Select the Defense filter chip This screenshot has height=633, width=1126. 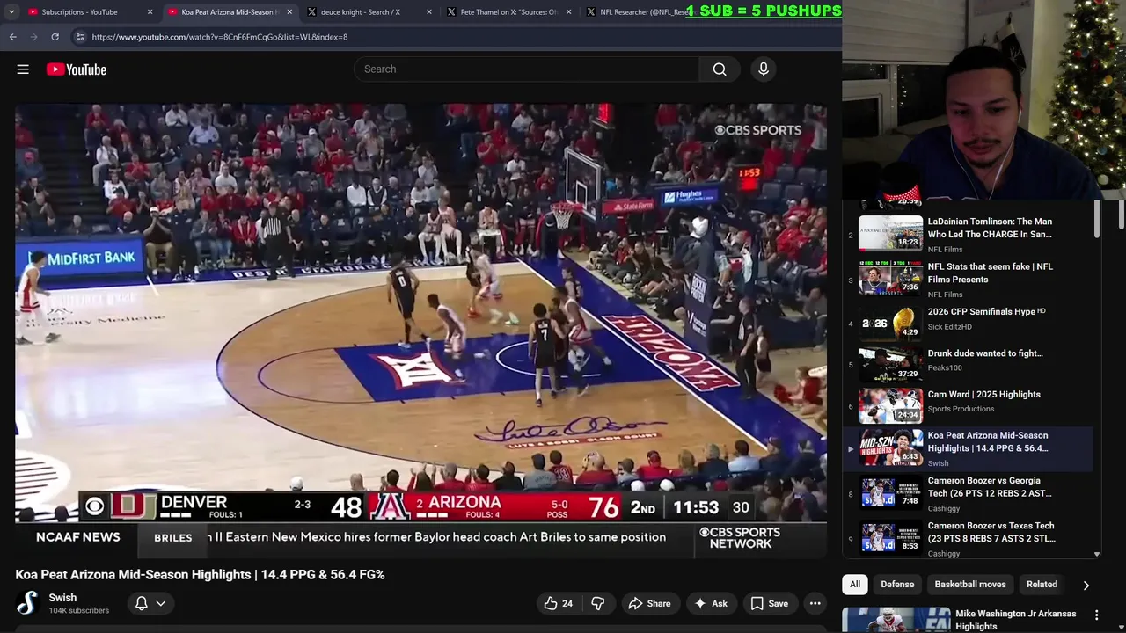click(897, 585)
